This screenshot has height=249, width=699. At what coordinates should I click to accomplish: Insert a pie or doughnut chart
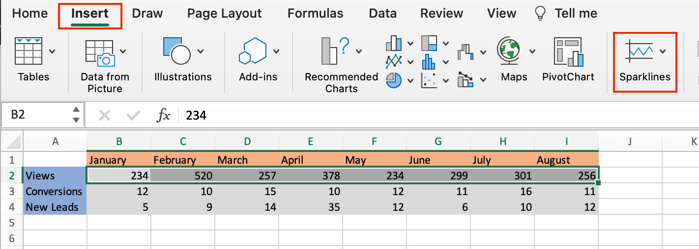[394, 79]
